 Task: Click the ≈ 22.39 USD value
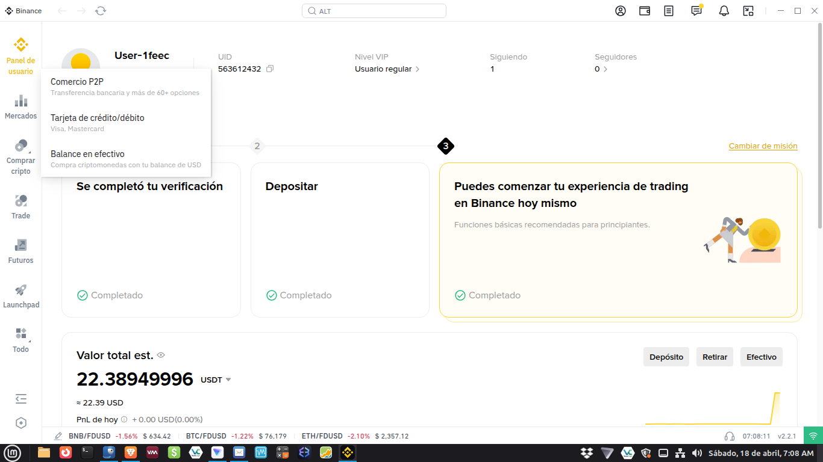click(x=100, y=402)
